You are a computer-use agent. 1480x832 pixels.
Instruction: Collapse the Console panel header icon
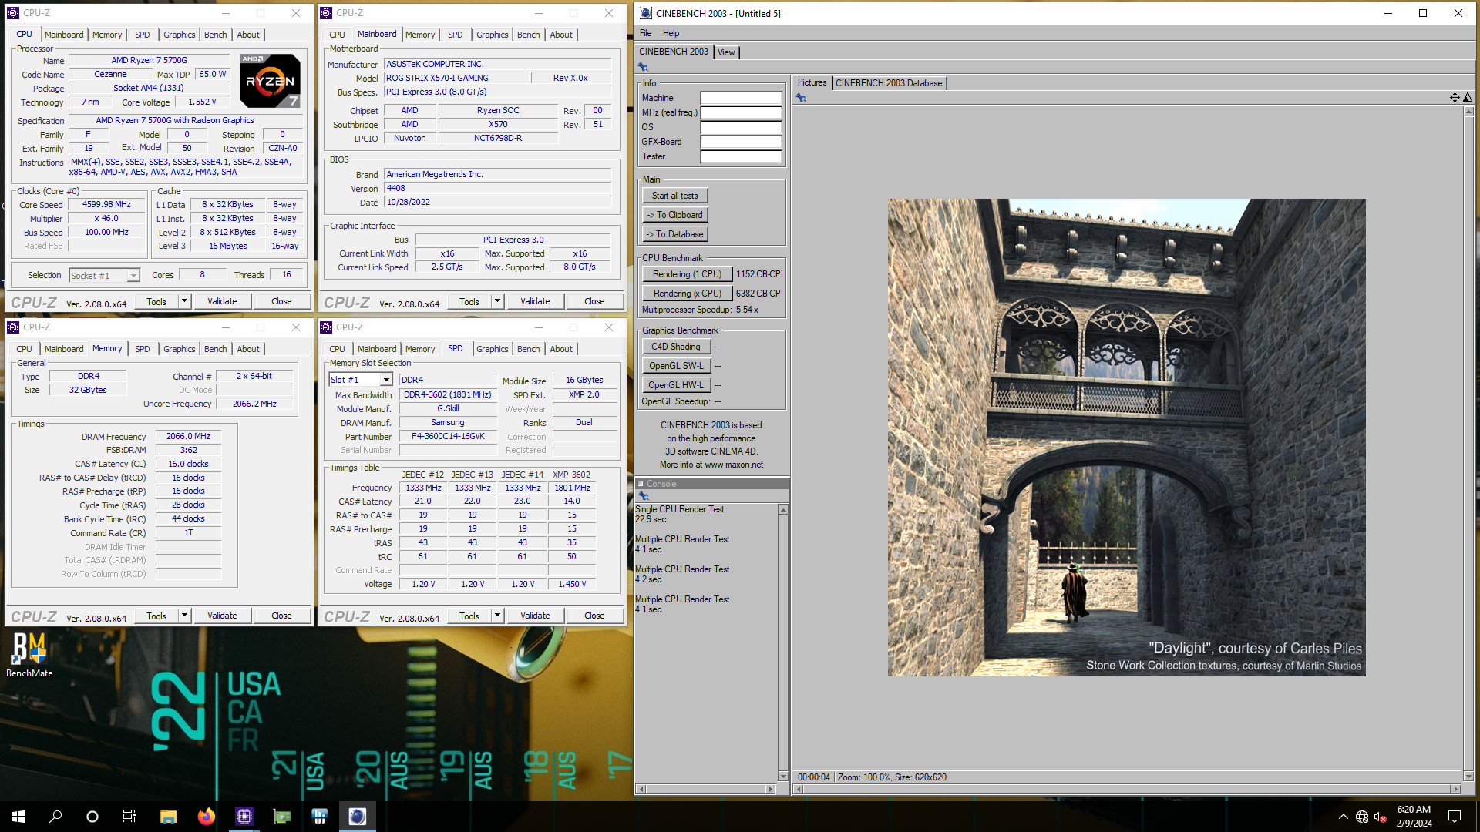tap(641, 484)
